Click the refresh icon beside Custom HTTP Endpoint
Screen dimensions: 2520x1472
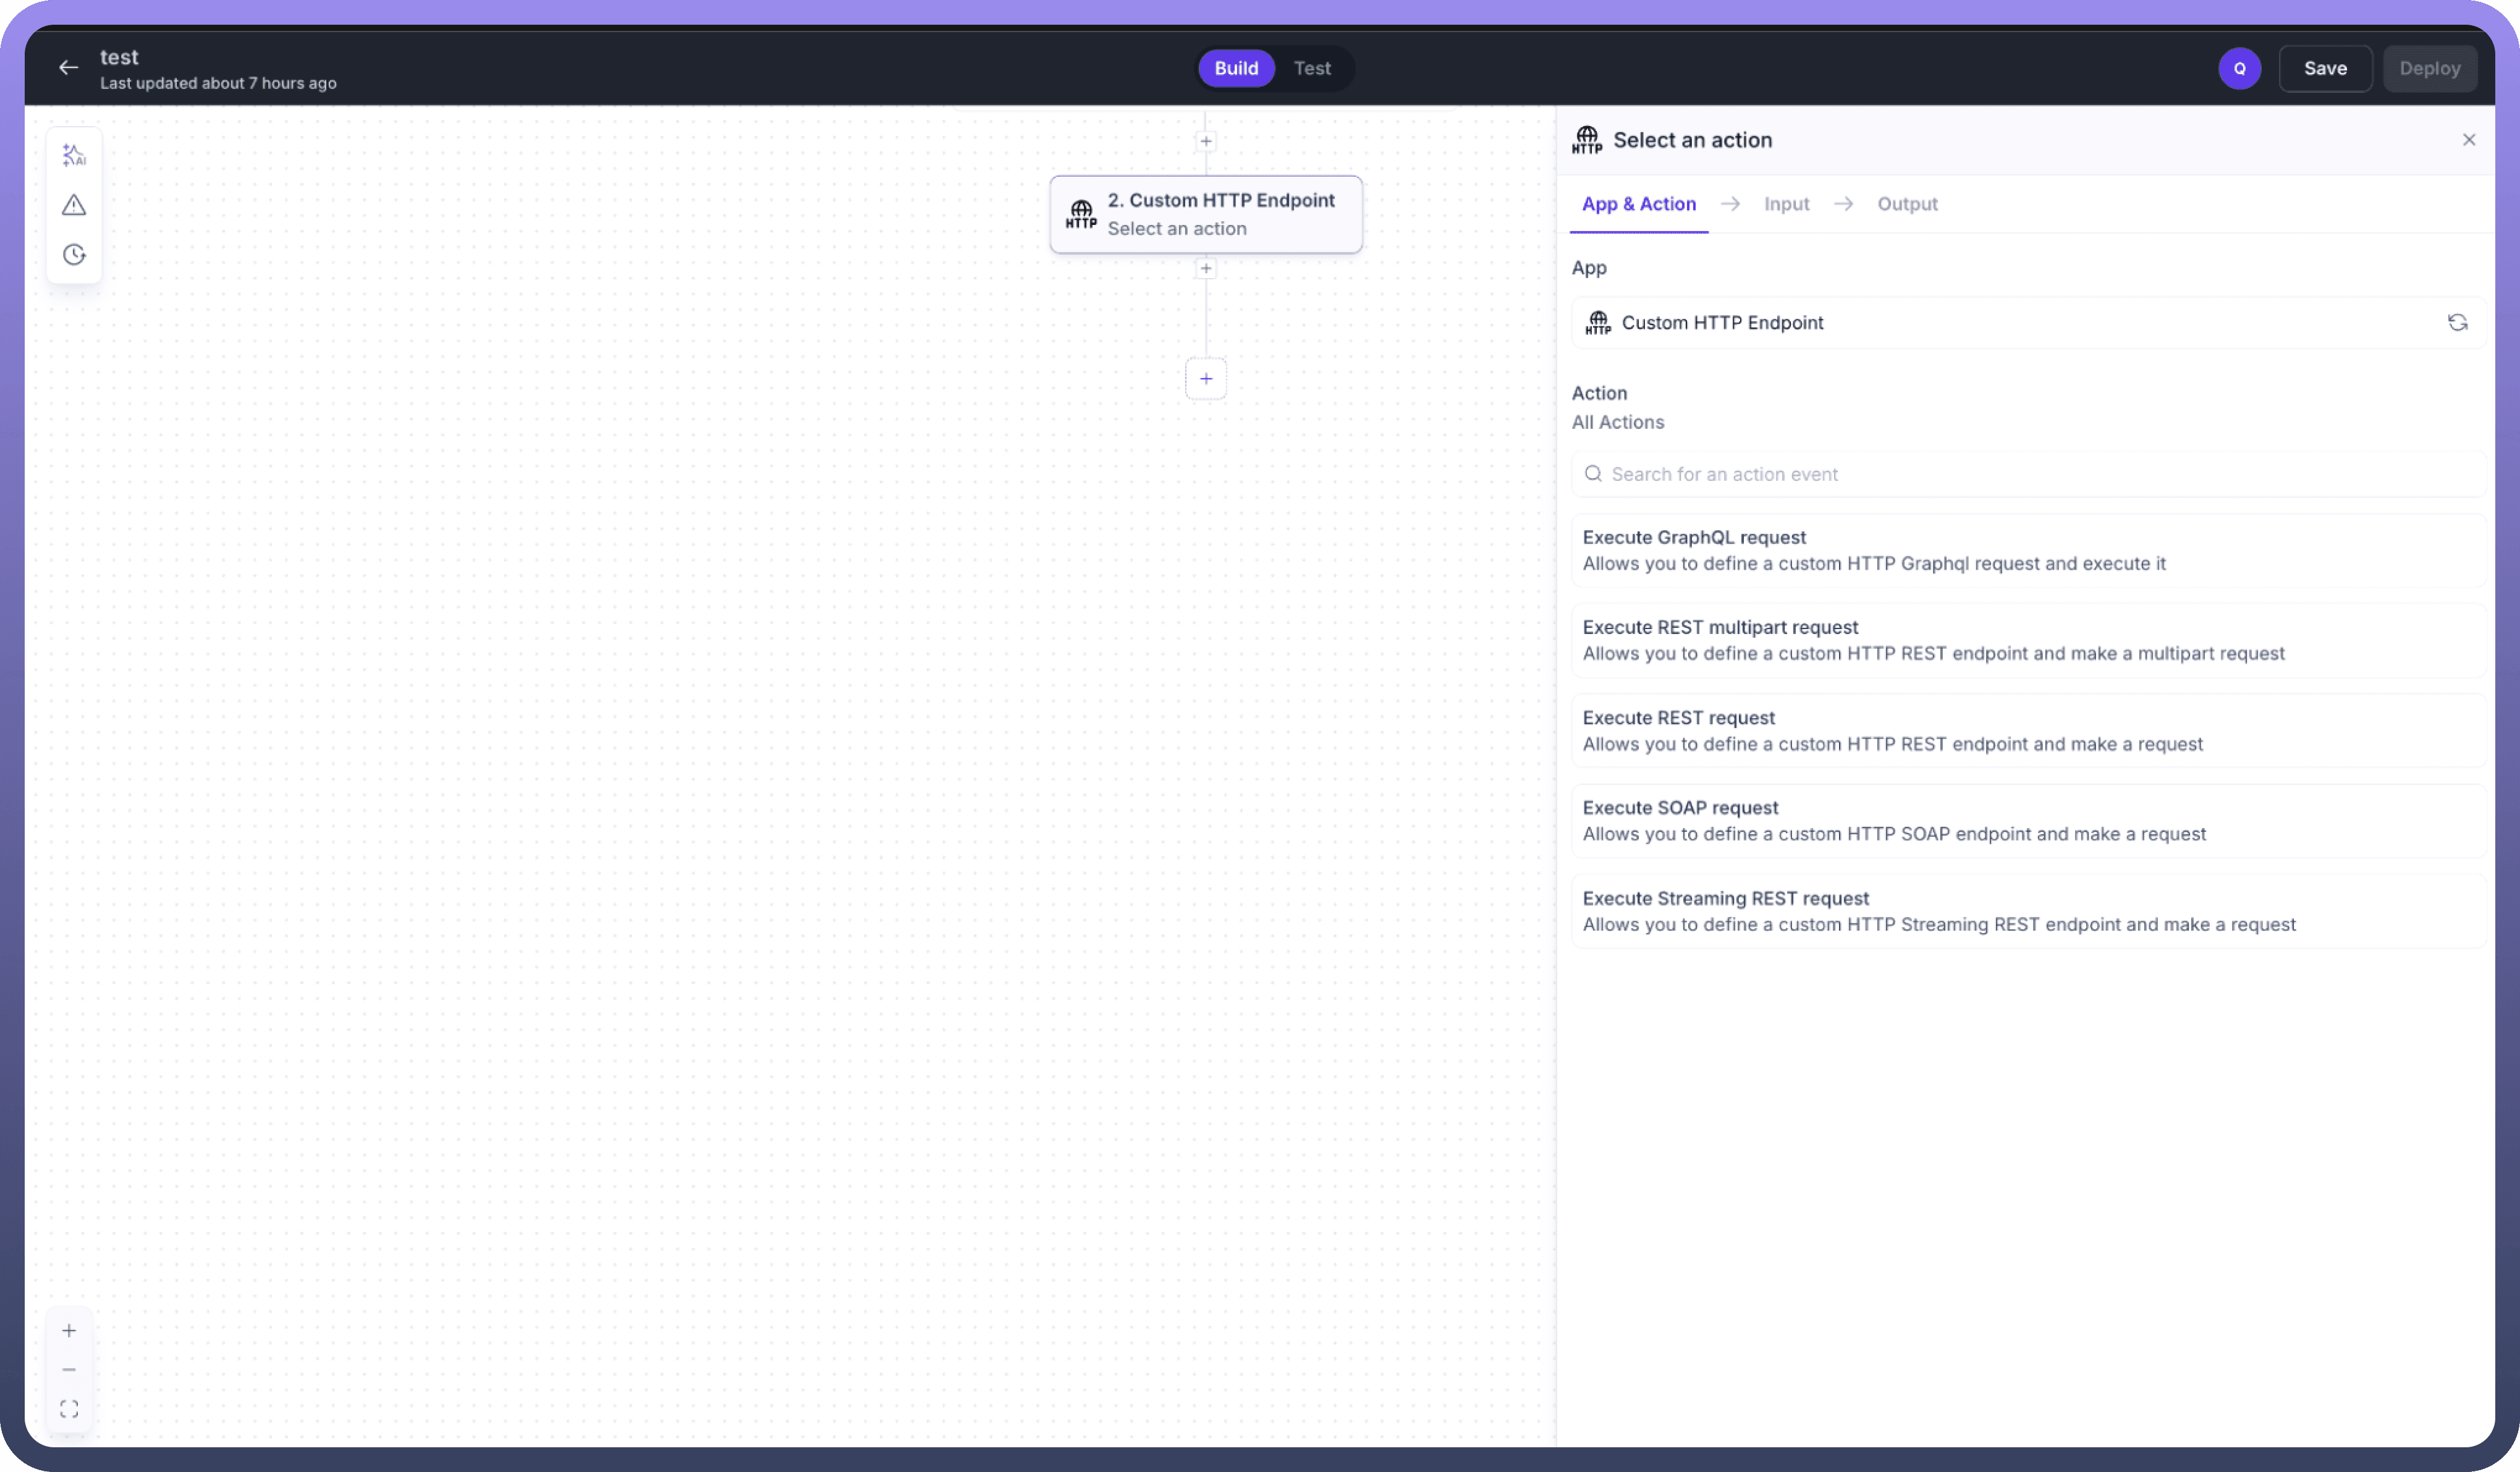[x=2457, y=322]
